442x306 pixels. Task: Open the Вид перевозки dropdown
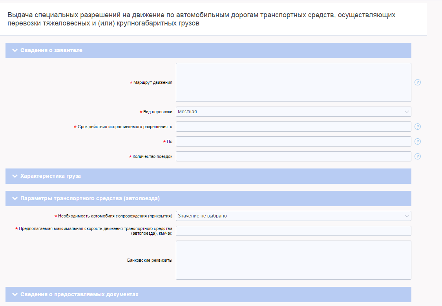click(293, 112)
